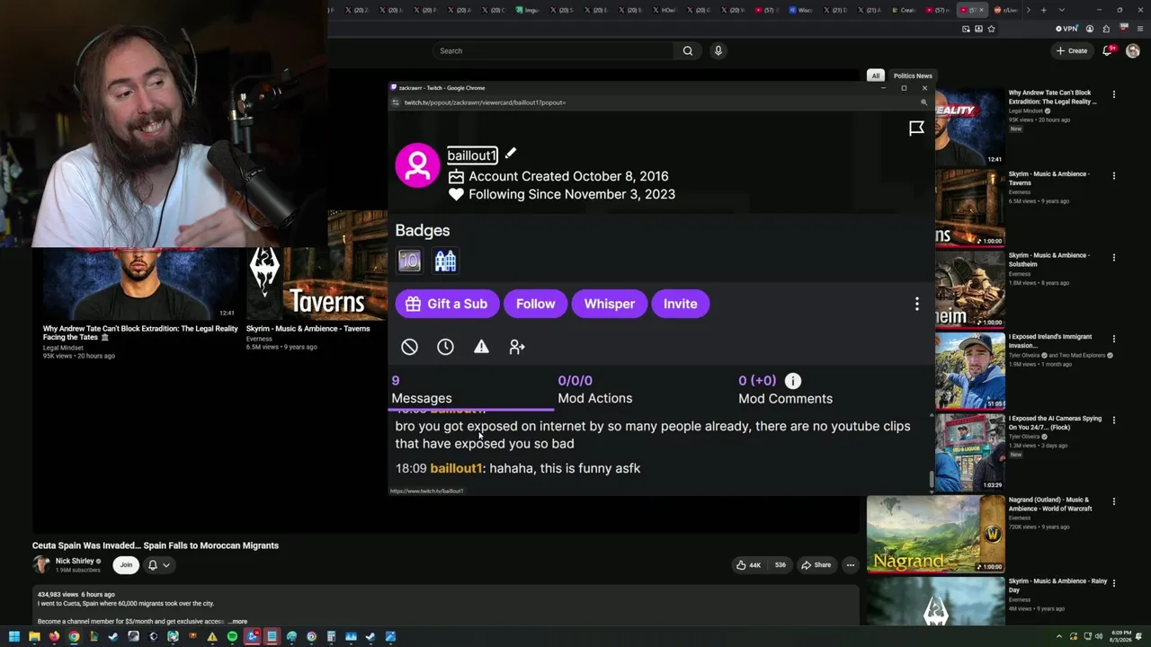Open the browser tab list dropdown chevron
This screenshot has height=647, width=1151.
click(x=1062, y=10)
